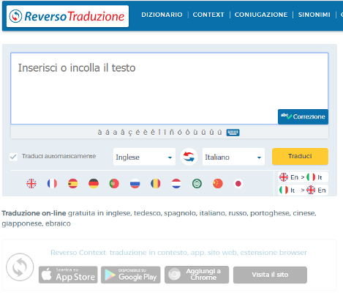This screenshot has height=293, width=343.
Task: Click the Reverso Traduzione logo
Action: 67,16
